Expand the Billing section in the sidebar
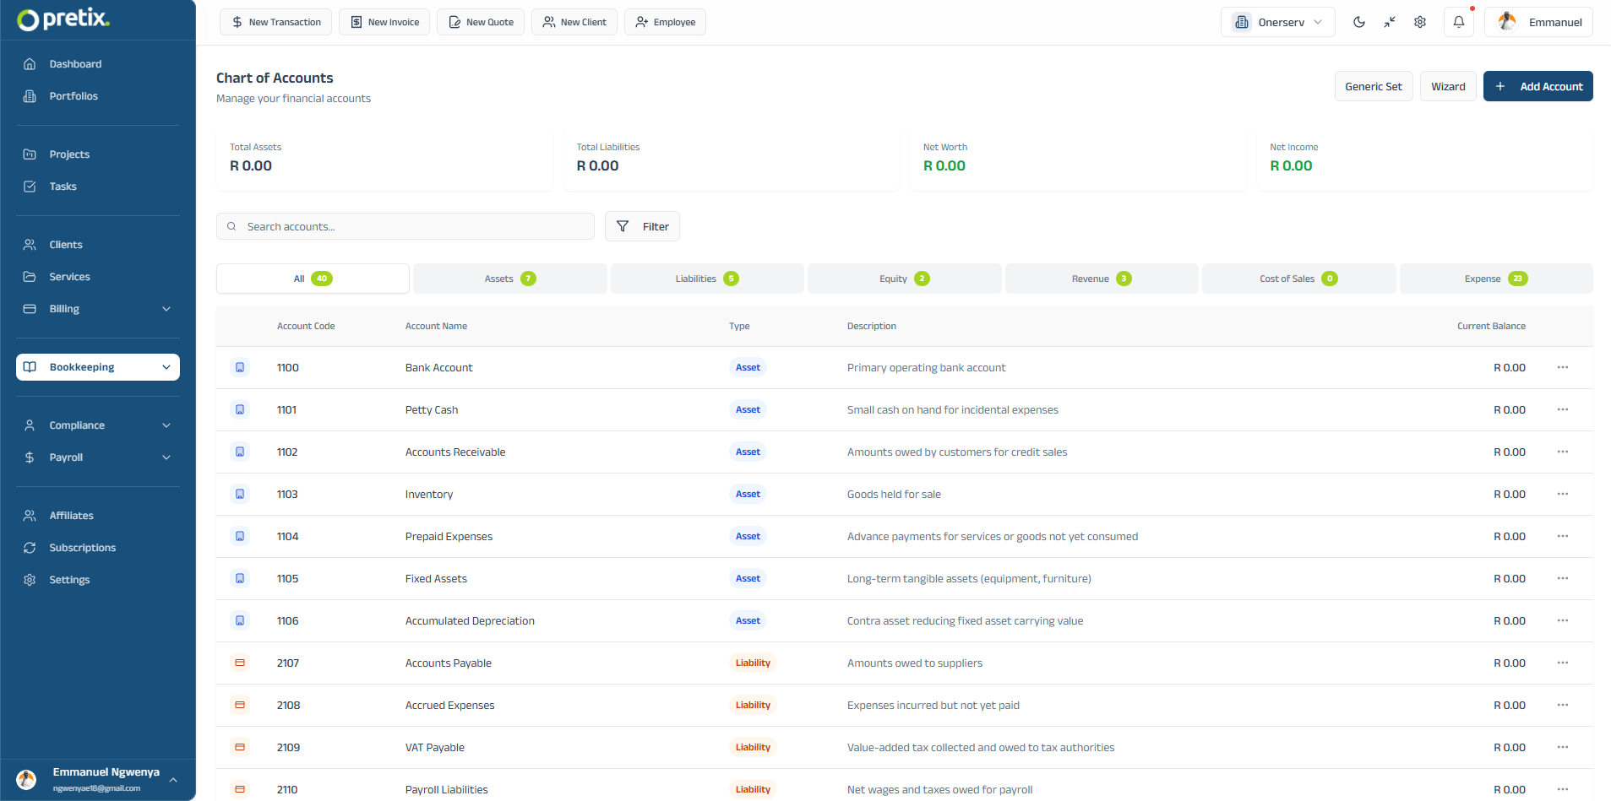The width and height of the screenshot is (1611, 801). click(166, 308)
